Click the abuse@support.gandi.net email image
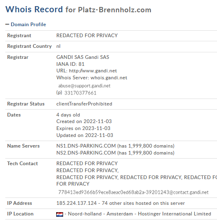The image size is (217, 222). click(x=84, y=86)
